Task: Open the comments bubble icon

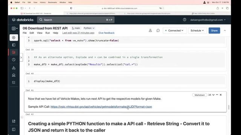Action: click(158, 30)
